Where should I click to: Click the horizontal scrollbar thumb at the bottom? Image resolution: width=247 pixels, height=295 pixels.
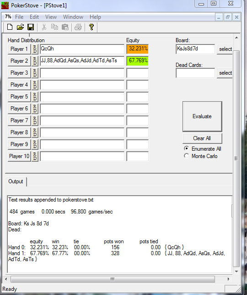(x=113, y=279)
